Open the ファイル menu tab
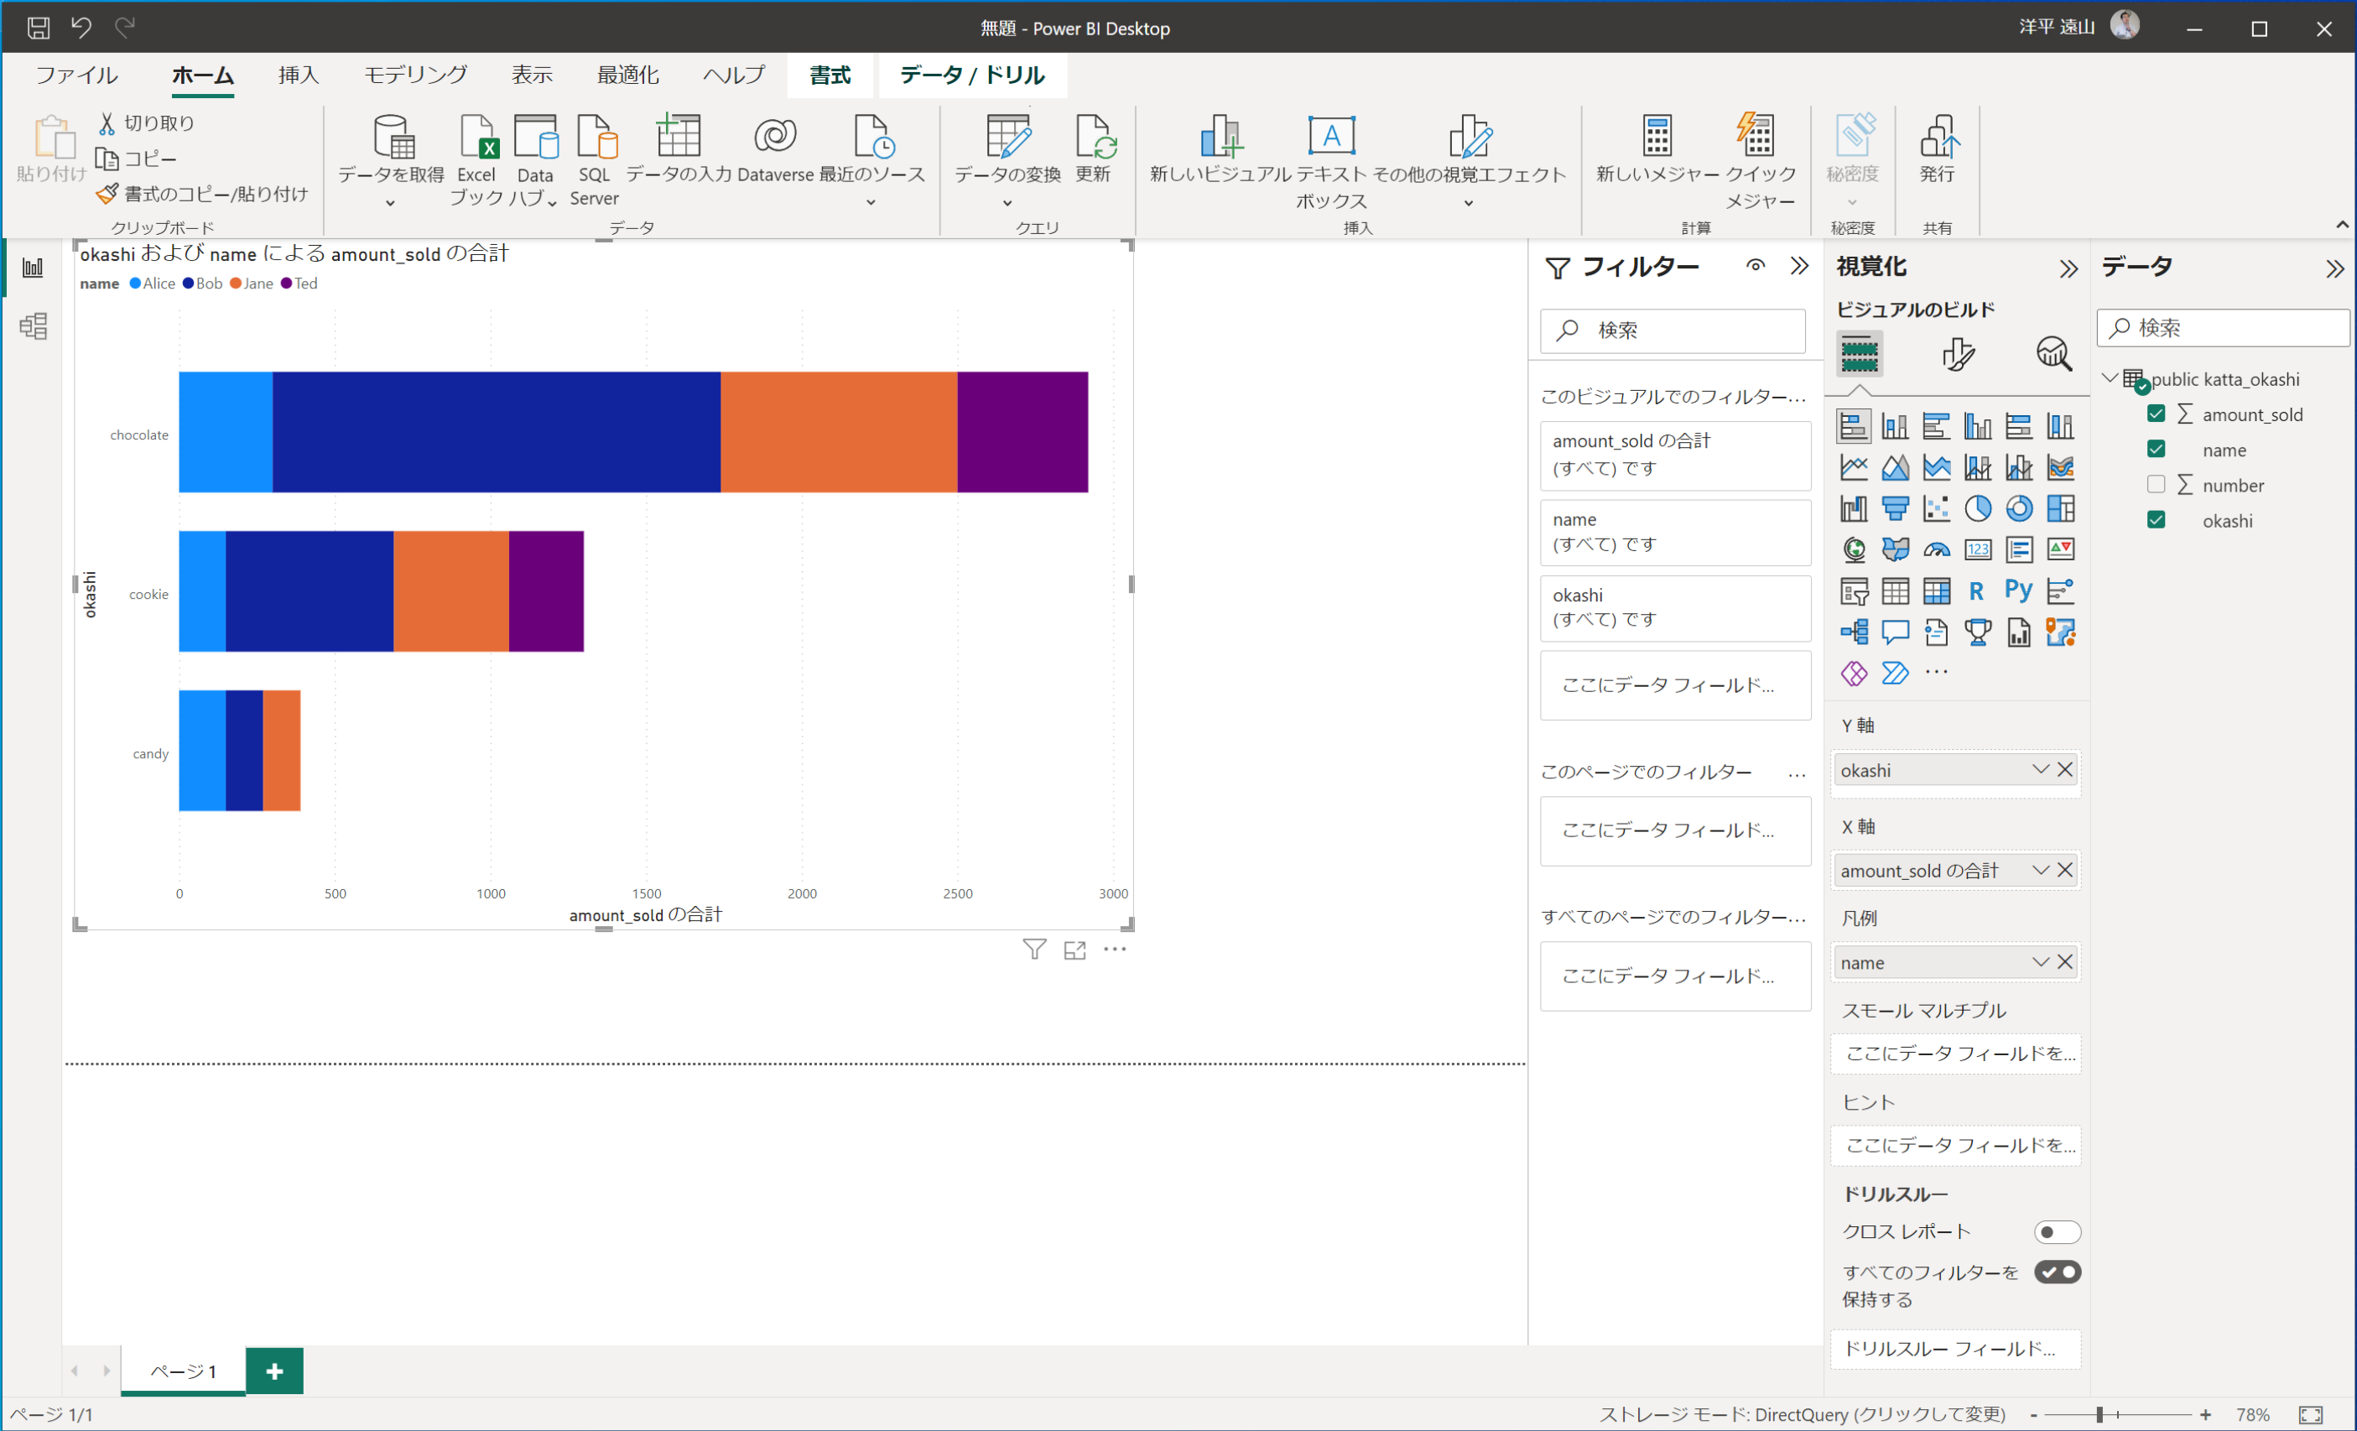 click(76, 75)
